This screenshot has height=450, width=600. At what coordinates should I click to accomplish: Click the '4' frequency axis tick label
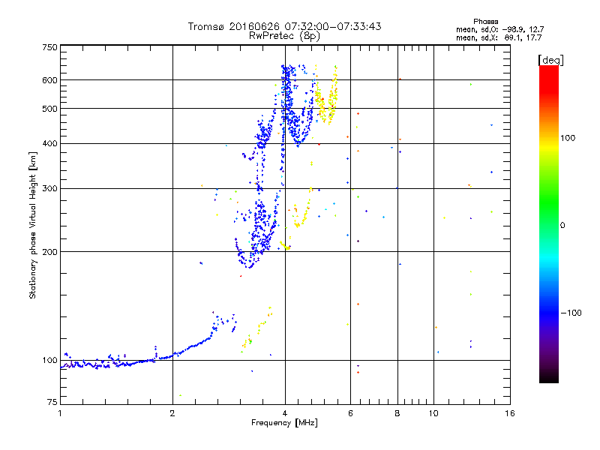pyautogui.click(x=285, y=413)
